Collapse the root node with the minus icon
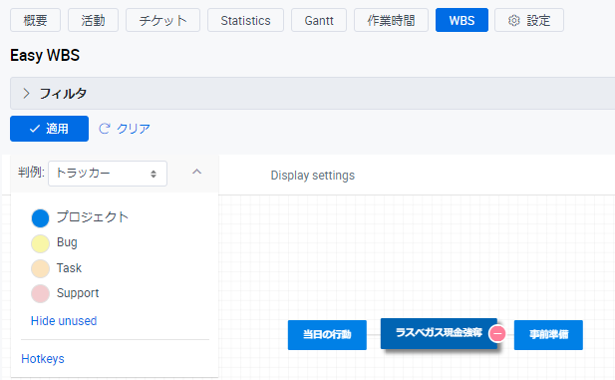The image size is (615, 380). pos(497,334)
